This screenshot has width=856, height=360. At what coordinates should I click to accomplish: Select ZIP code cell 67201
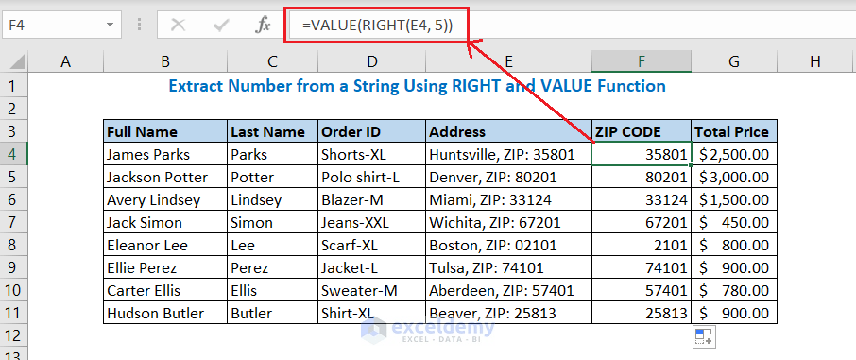point(642,222)
